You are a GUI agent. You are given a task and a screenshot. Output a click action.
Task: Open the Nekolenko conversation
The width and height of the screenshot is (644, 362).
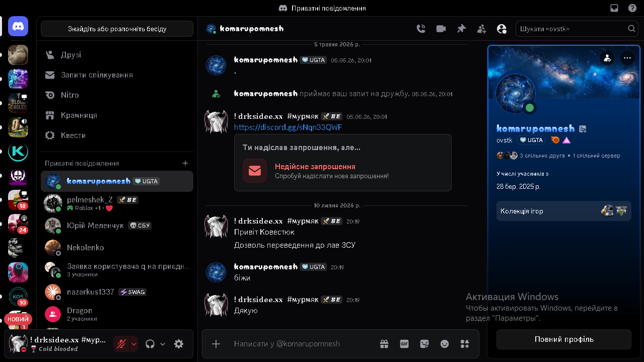tap(117, 248)
